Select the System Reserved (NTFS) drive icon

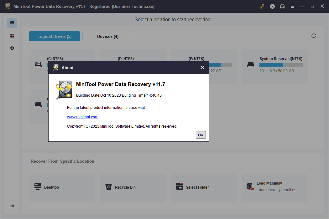(251, 64)
